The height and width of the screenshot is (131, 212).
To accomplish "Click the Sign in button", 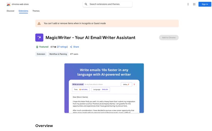I will [205, 4].
